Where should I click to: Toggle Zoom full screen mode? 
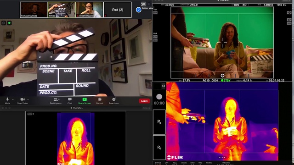[x=149, y=4]
